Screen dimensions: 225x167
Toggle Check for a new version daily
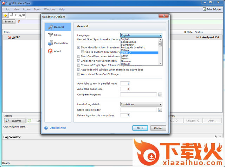pyautogui.click(x=79, y=61)
